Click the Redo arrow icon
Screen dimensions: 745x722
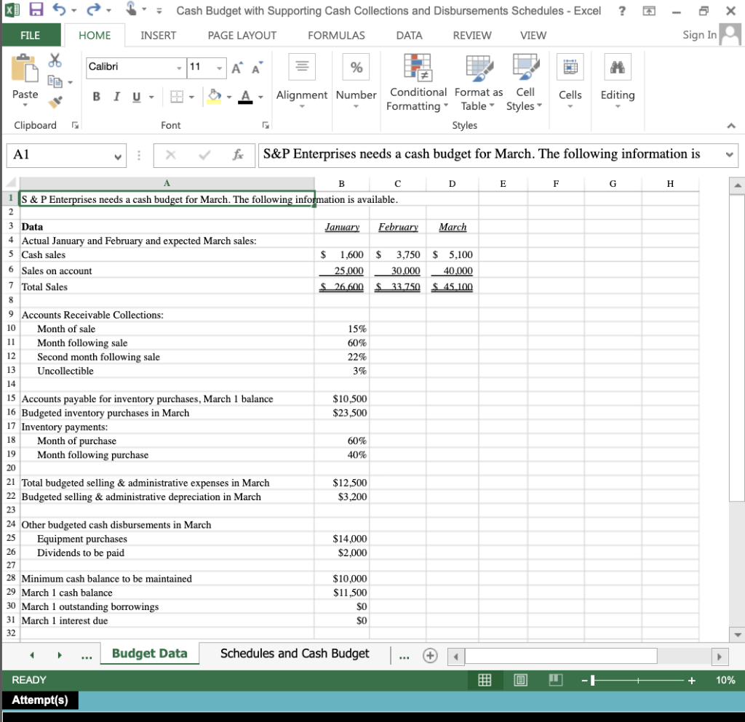94,9
